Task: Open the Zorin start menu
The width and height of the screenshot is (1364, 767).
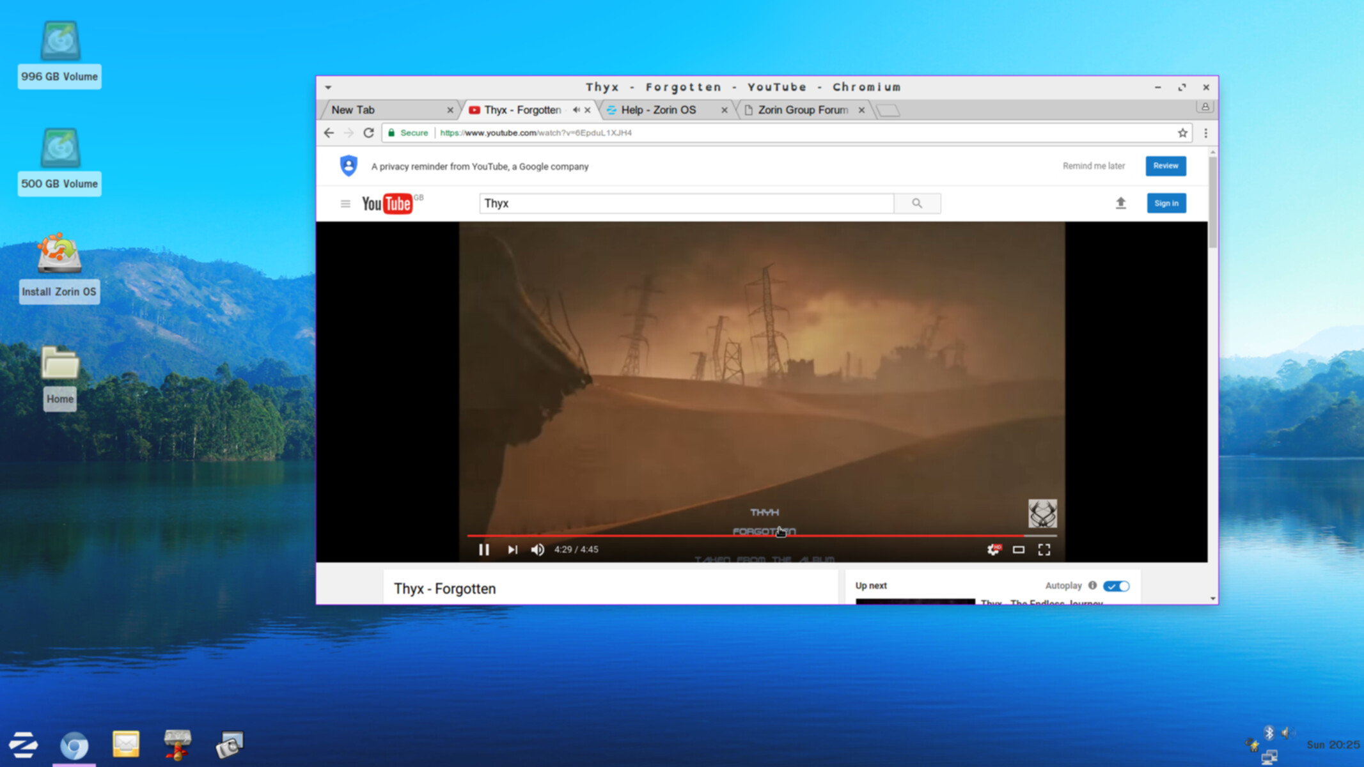Action: (24, 745)
